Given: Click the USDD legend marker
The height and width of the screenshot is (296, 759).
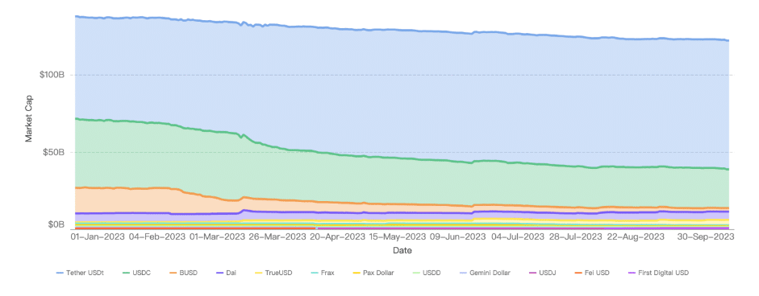Looking at the screenshot, I should [x=417, y=273].
